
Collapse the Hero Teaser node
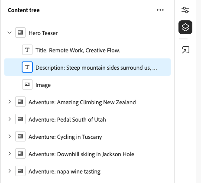[x=10, y=32]
